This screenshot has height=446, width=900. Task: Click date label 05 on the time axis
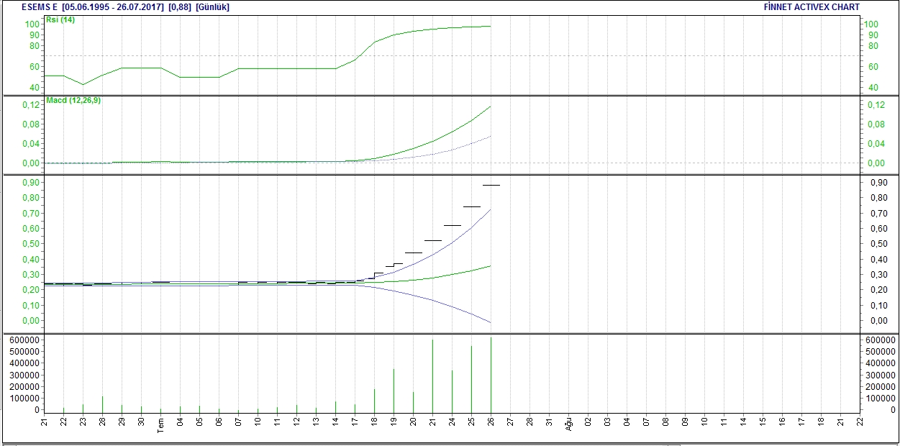pos(199,421)
